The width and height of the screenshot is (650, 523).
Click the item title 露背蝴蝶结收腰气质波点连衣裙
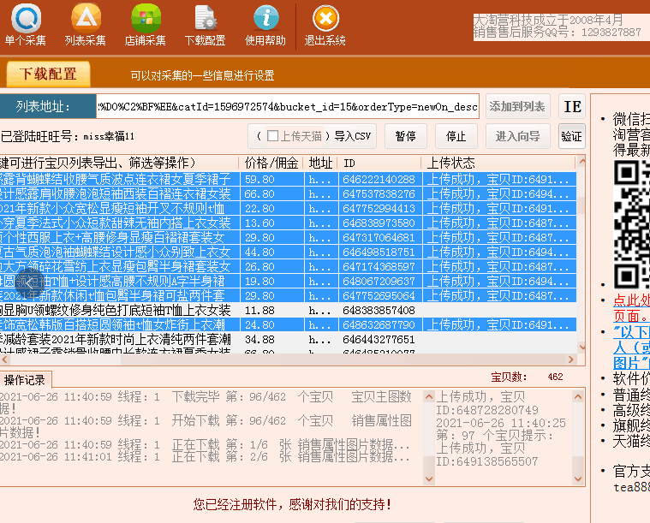coord(116,179)
